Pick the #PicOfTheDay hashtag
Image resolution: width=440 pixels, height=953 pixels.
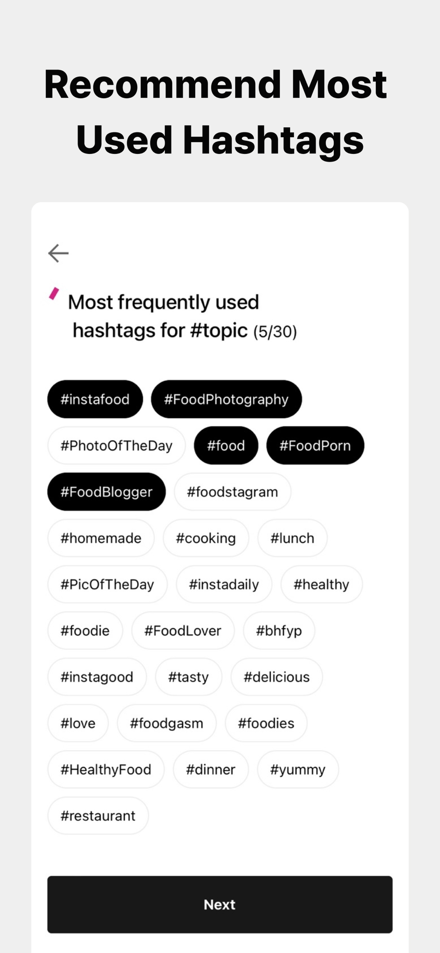107,584
